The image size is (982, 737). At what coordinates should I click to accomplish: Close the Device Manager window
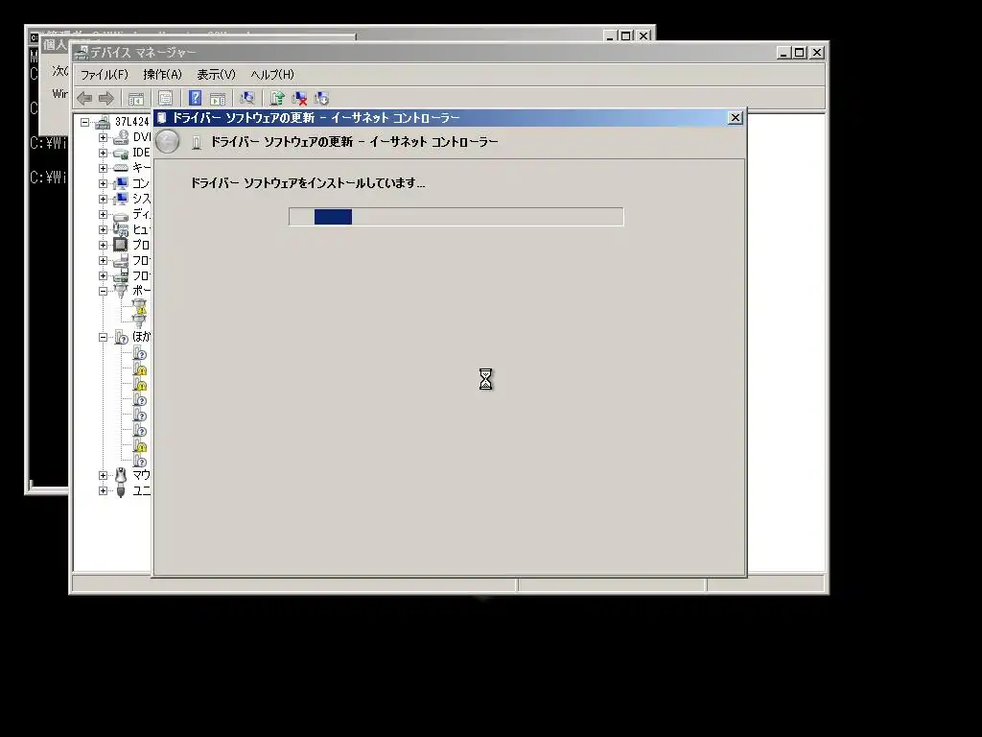[x=817, y=53]
